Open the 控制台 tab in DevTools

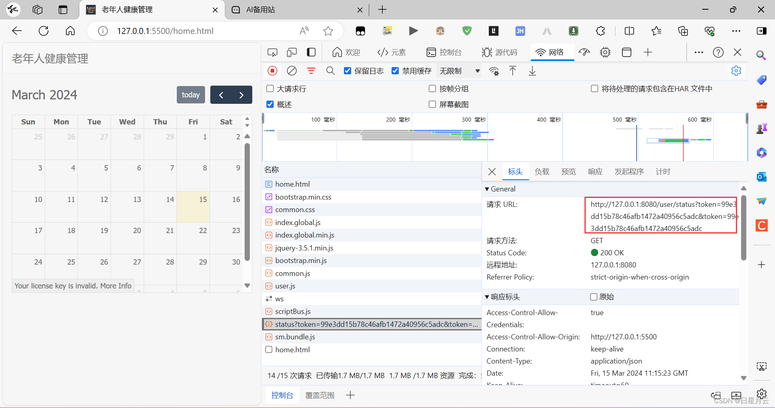tap(444, 53)
